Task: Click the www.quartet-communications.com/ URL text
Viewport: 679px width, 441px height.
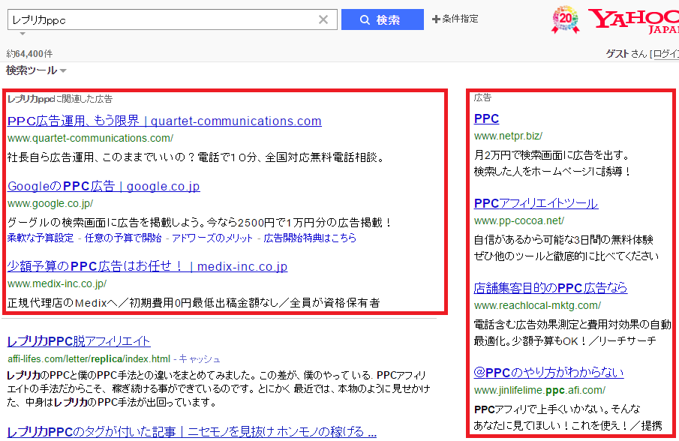Action: pos(91,138)
